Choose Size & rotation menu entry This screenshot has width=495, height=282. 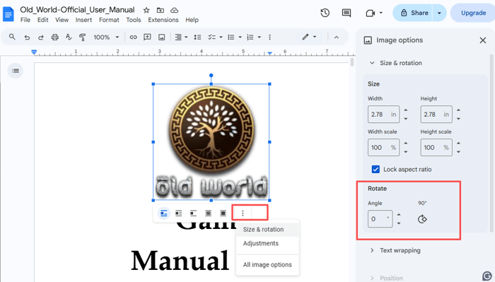tap(267, 229)
